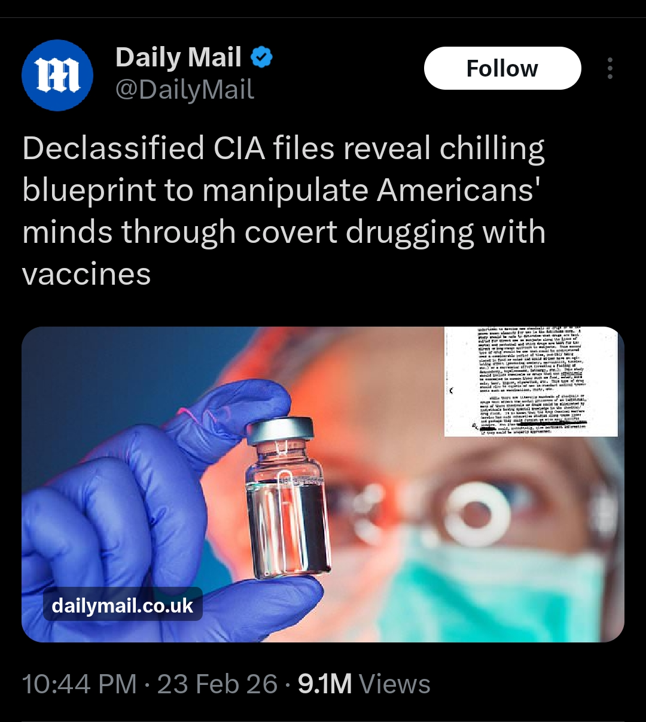Follow the Daily Mail account
The image size is (646, 722).
(x=502, y=68)
